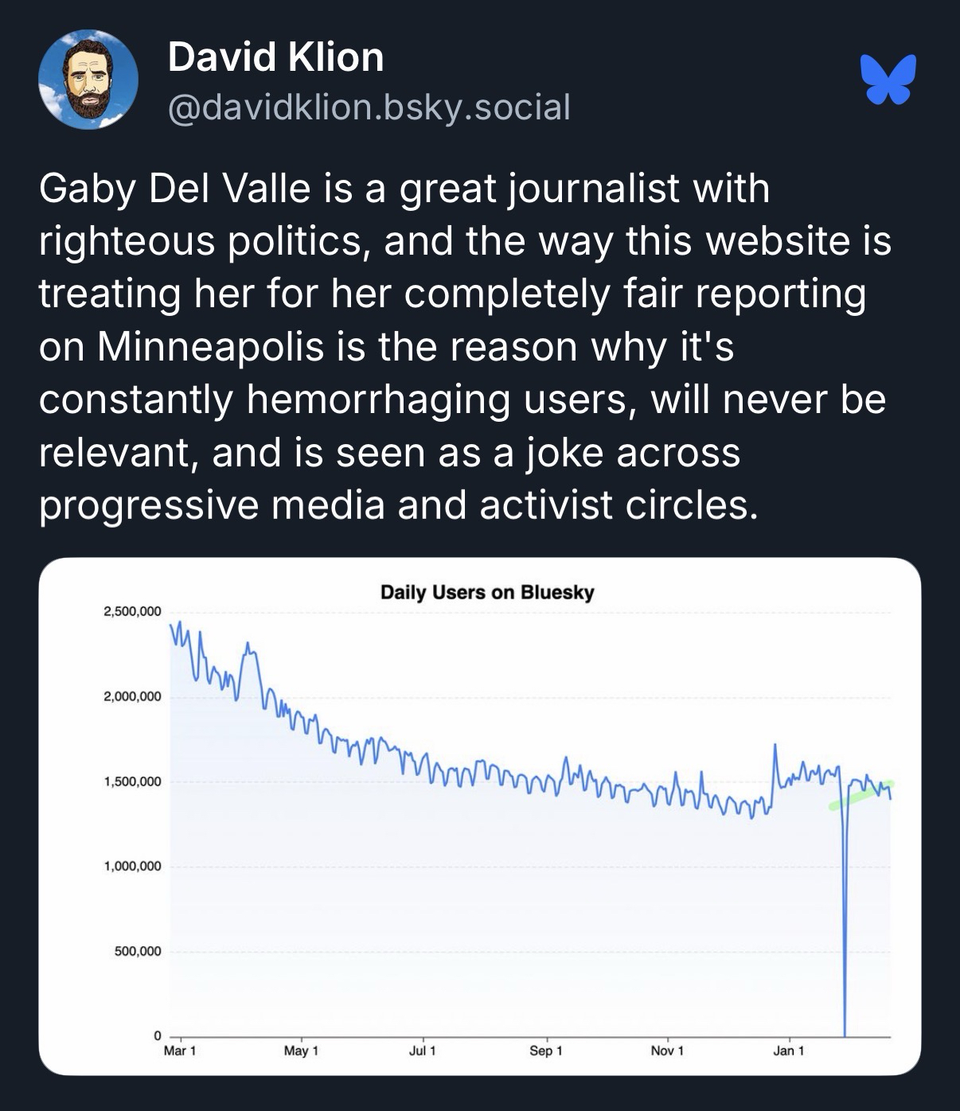Click the Jul 1 x-axis label
The height and width of the screenshot is (1111, 960).
(422, 1051)
